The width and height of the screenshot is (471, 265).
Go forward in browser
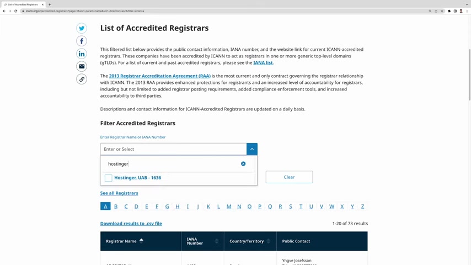9,11
